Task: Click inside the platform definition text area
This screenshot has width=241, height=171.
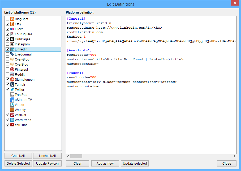Action: click(x=151, y=119)
